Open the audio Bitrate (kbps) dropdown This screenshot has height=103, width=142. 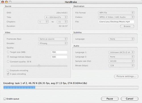[x=121, y=66]
